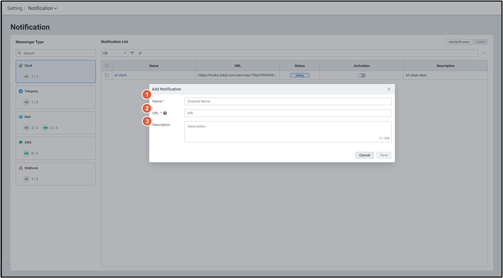Viewport: 503px width, 278px height.
Task: Click the Description text area
Action: [288, 132]
